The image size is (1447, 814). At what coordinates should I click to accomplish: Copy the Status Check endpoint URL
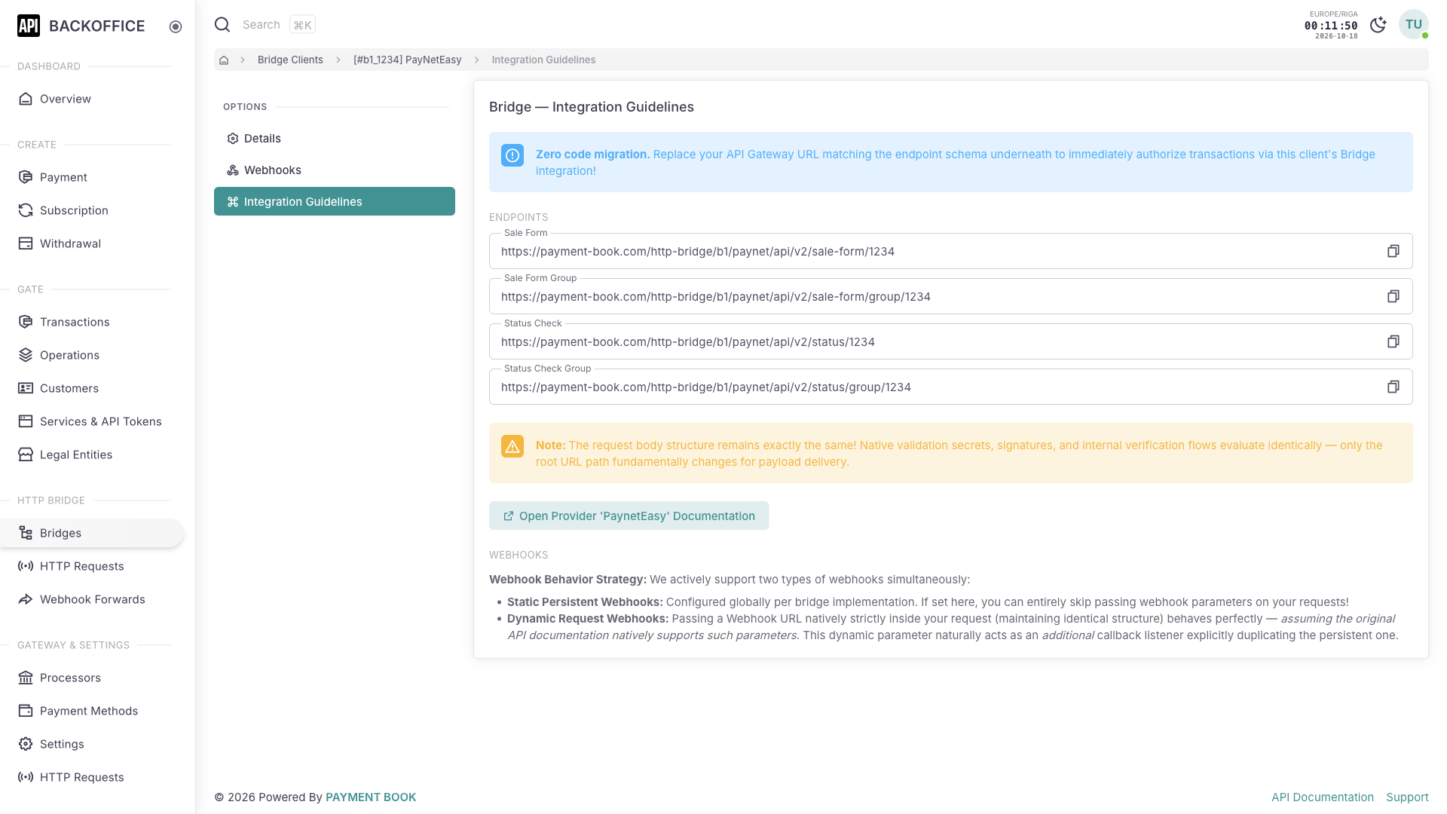(x=1393, y=341)
